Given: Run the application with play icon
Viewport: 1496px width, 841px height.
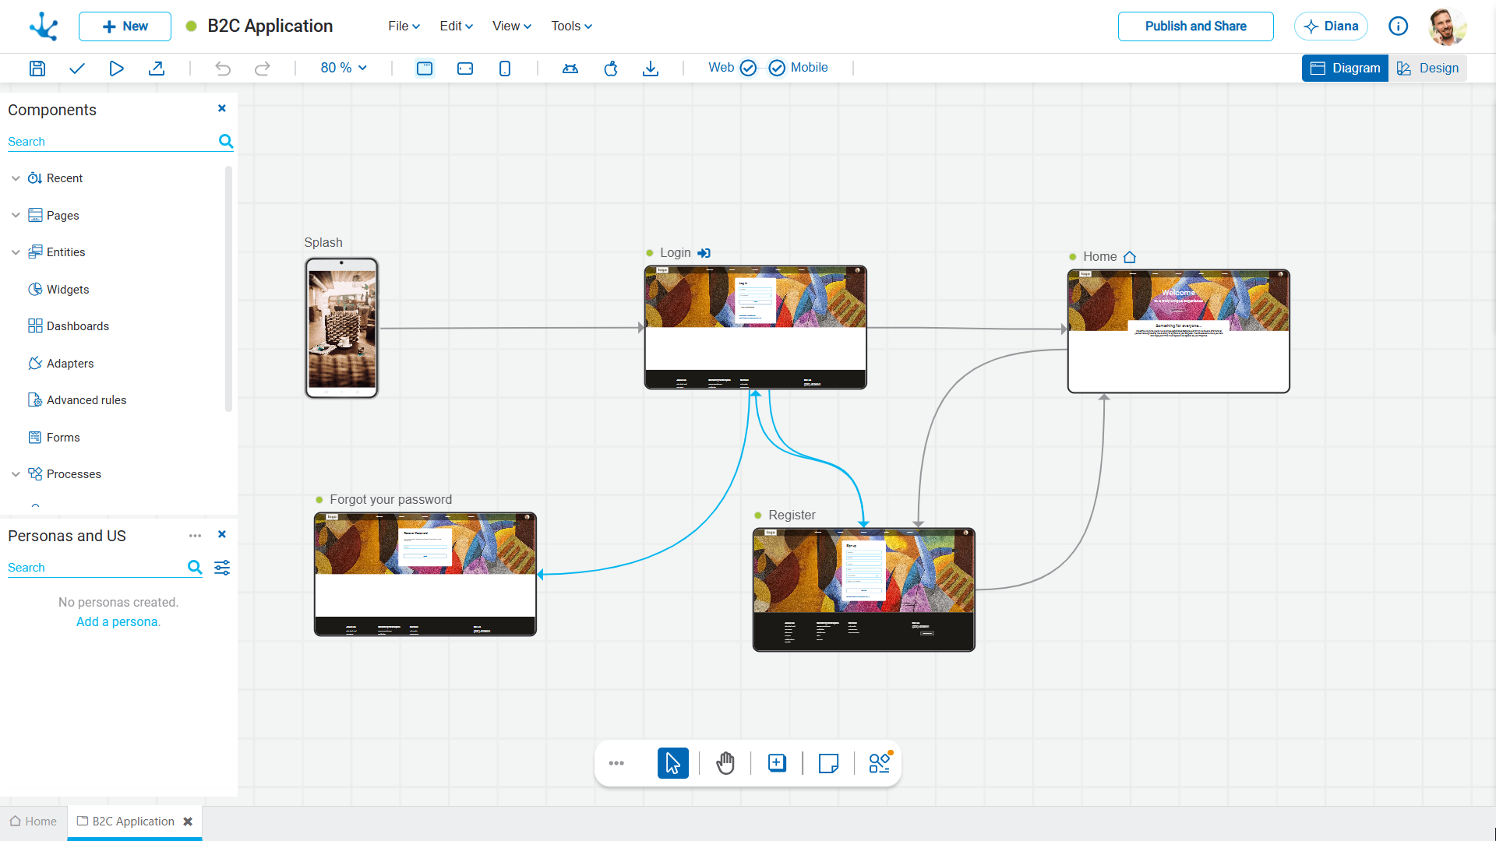Looking at the screenshot, I should (x=116, y=69).
